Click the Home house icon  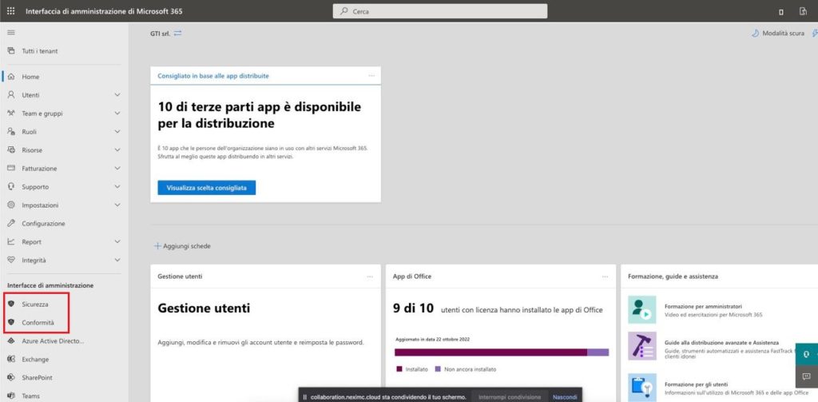pyautogui.click(x=11, y=77)
